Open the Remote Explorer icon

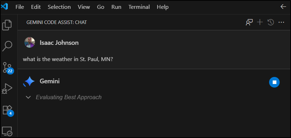click(x=7, y=131)
